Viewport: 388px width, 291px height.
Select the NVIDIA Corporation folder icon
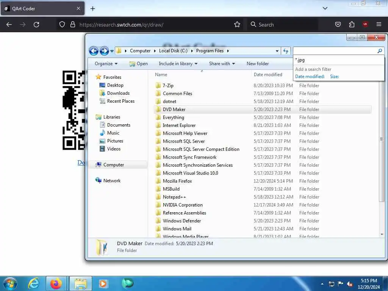point(158,205)
